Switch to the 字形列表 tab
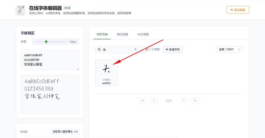This screenshot has height=138, width=265. click(102, 34)
